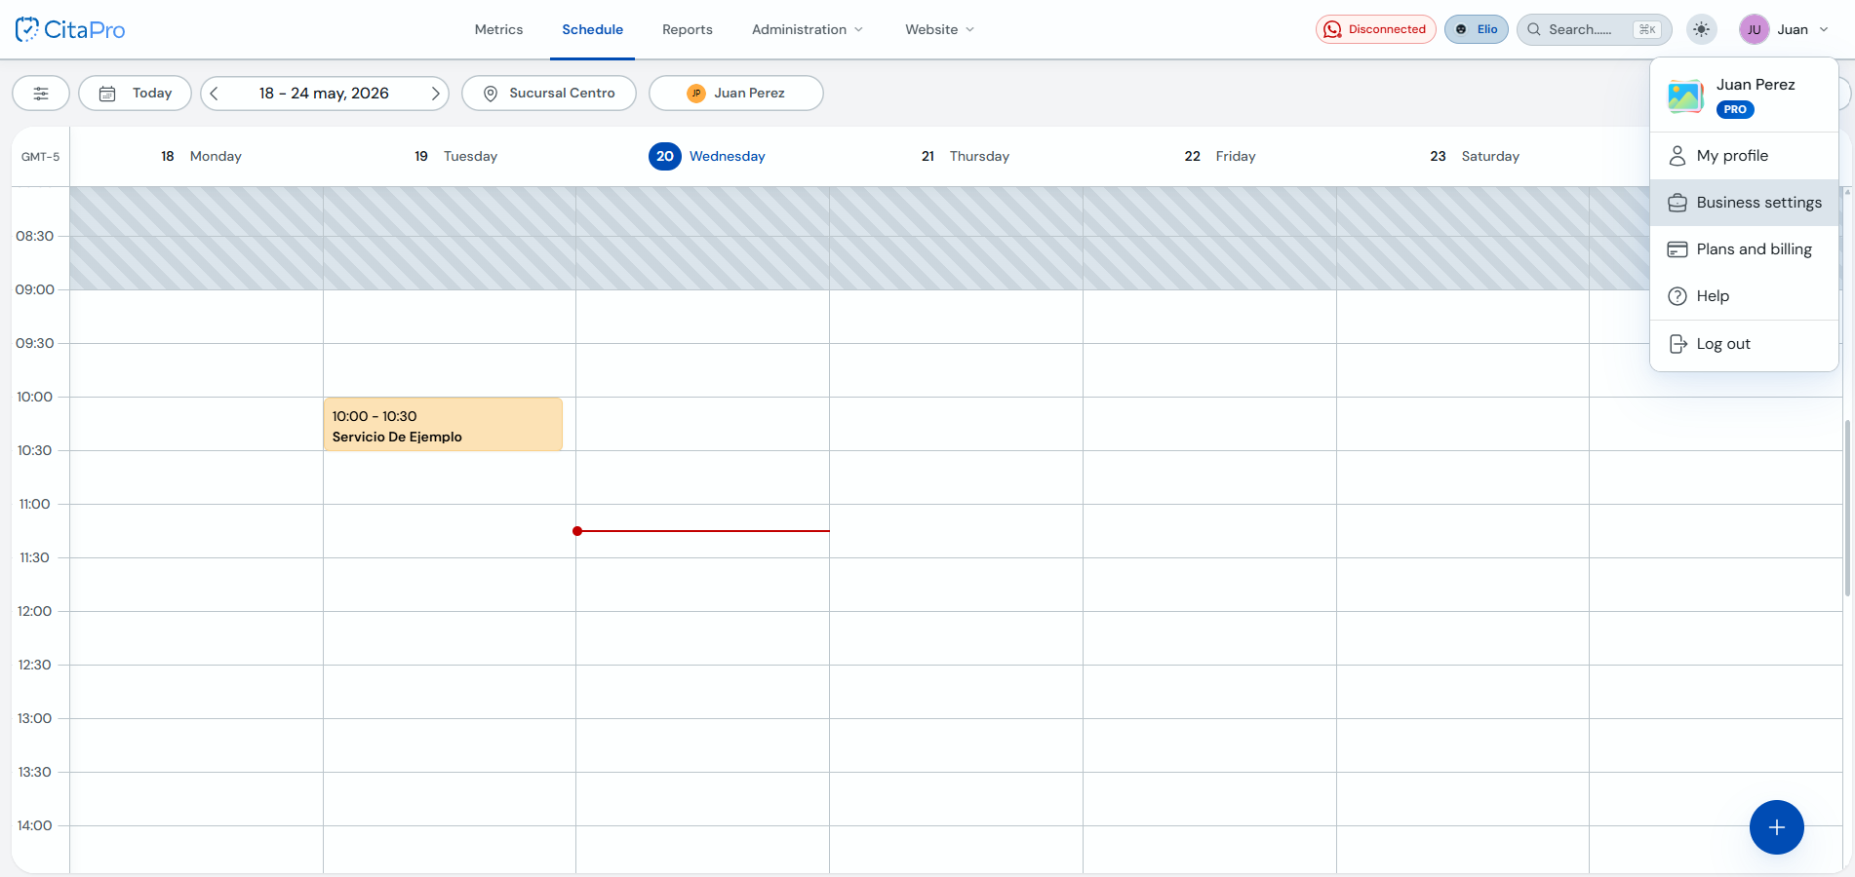Expand the Website menu

(x=939, y=29)
